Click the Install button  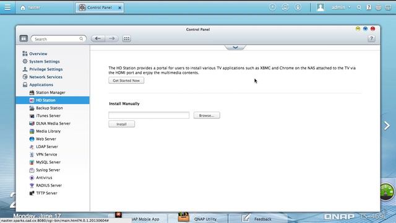coord(121,124)
